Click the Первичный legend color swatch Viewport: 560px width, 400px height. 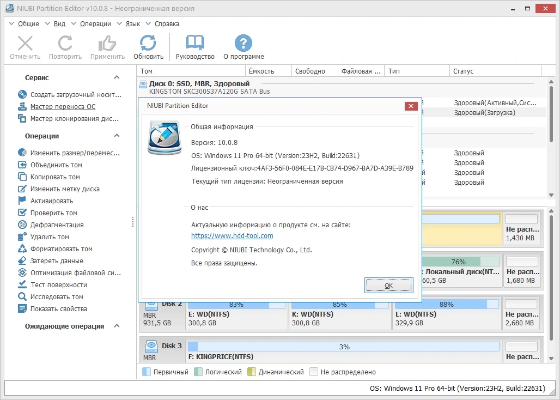147,372
